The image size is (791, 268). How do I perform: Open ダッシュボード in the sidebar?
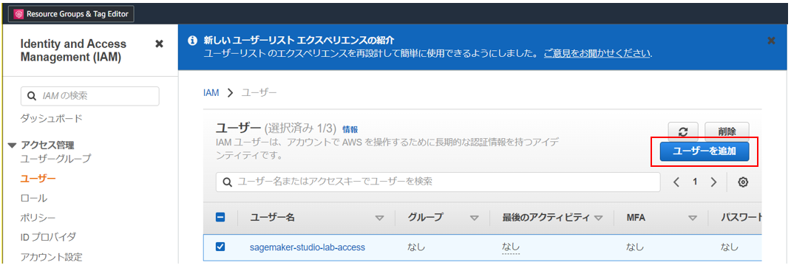pyautogui.click(x=51, y=118)
